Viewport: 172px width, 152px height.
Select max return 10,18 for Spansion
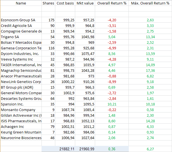(x=150, y=104)
